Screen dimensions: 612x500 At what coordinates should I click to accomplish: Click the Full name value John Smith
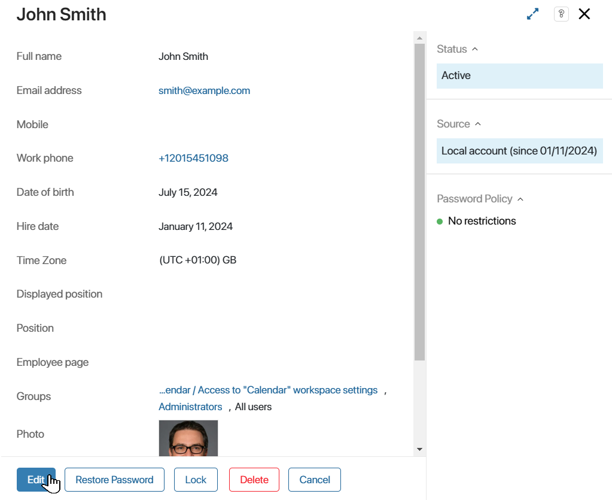(x=183, y=57)
